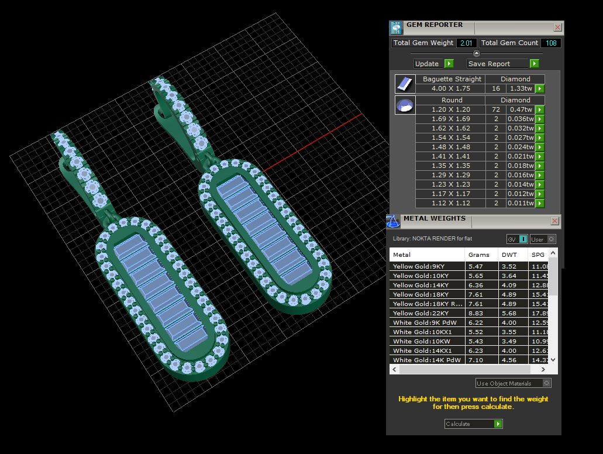Click green arrow beside Update

click(449, 64)
